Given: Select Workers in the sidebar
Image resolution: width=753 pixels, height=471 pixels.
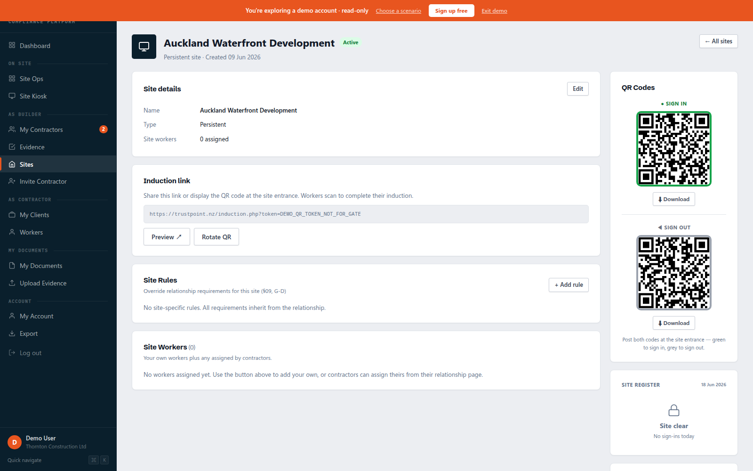Looking at the screenshot, I should click(58, 232).
